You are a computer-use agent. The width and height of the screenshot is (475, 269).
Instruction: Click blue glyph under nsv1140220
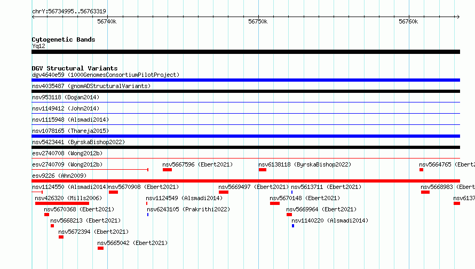click(x=293, y=226)
